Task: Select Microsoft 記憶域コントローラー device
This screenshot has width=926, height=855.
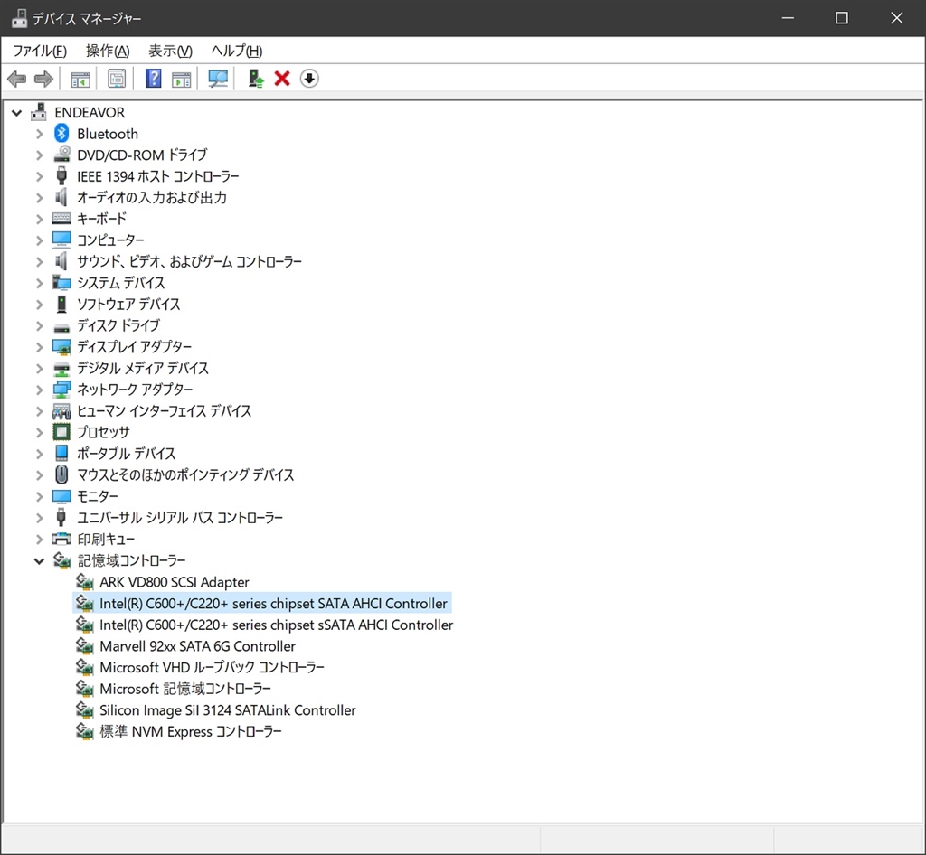Action: pyautogui.click(x=185, y=689)
